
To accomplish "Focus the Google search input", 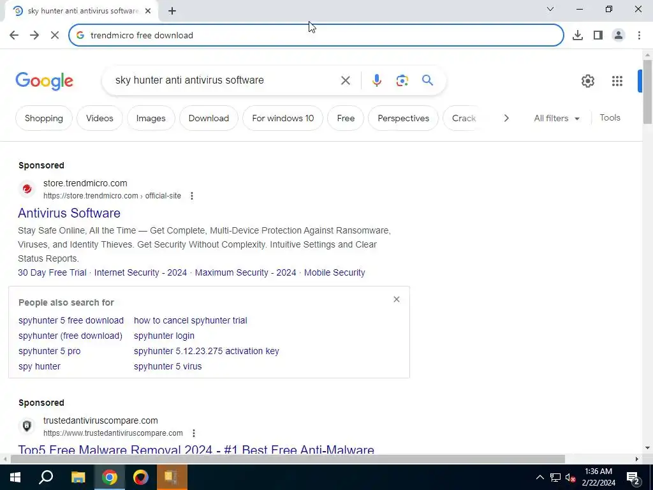I will pos(225,80).
